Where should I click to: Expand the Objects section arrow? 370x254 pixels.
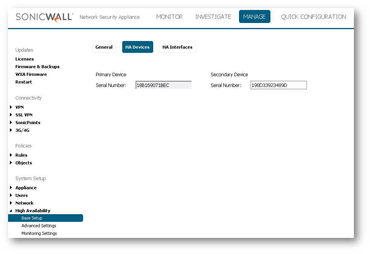tap(11, 163)
